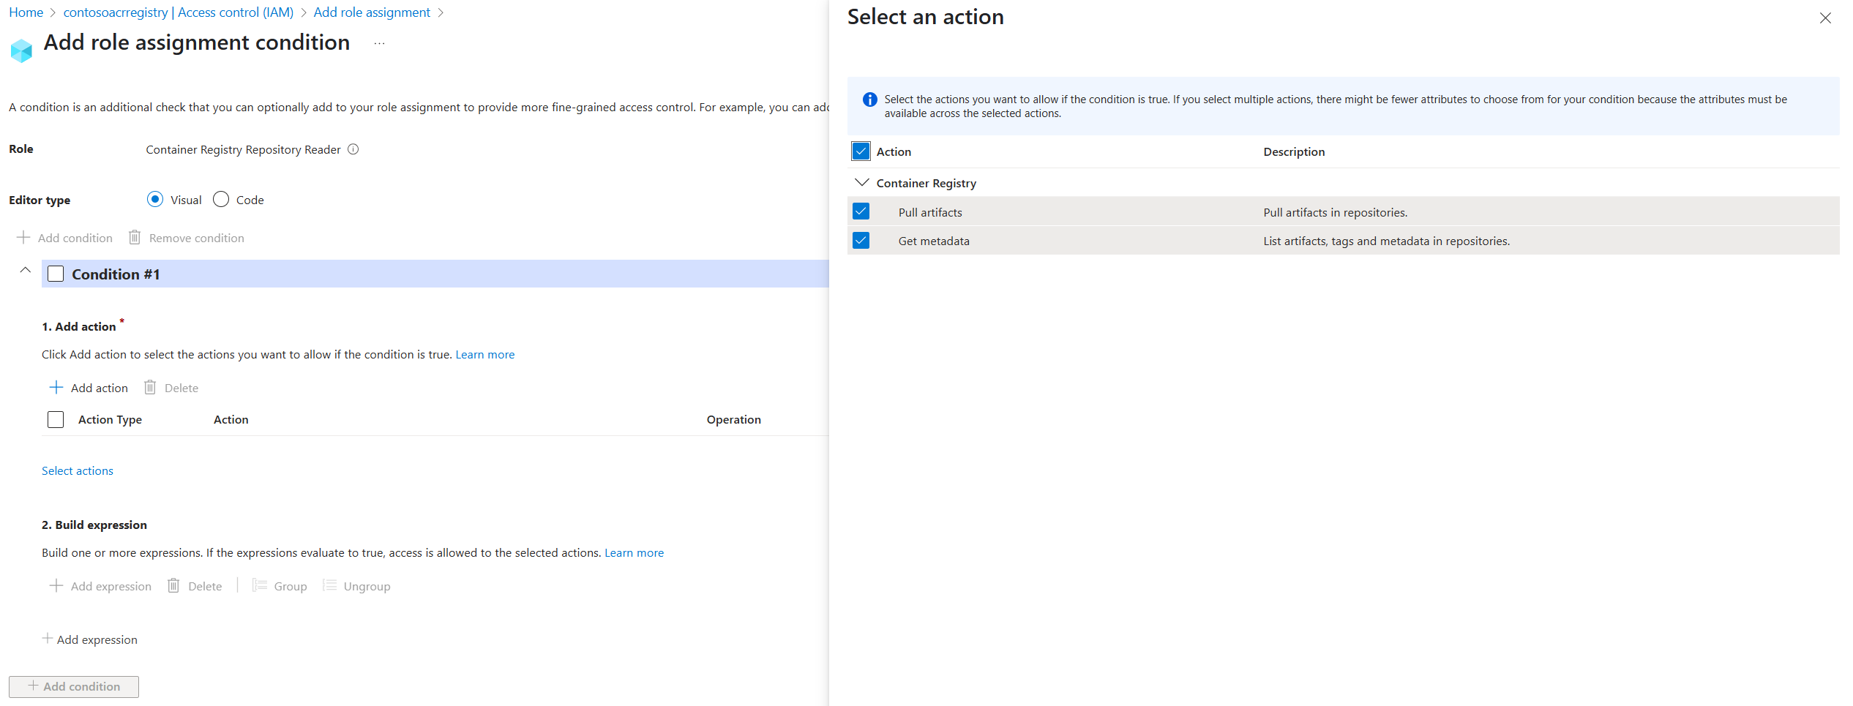Click the trash icon beside Remove condition
1853x706 pixels.
[x=135, y=237]
